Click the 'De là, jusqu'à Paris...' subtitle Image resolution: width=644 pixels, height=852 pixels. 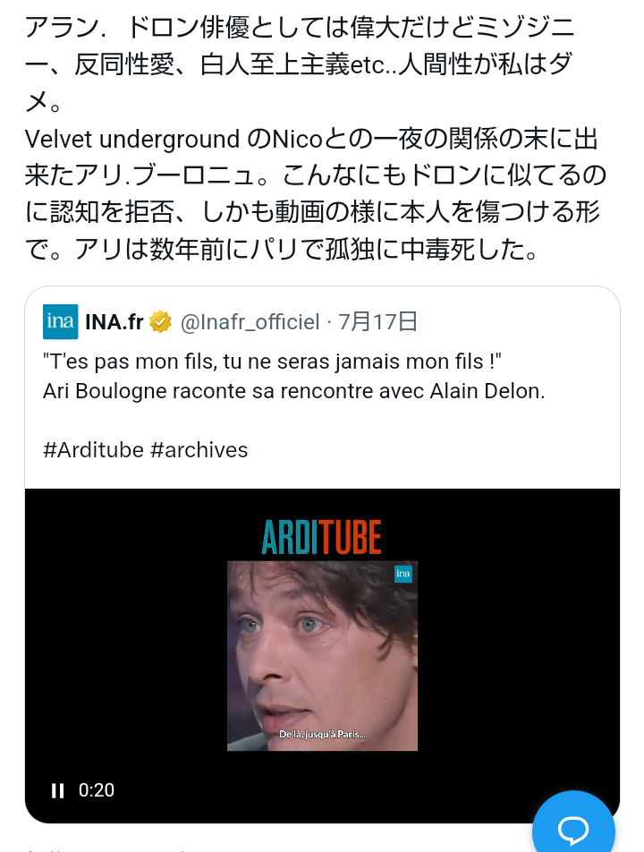tap(322, 734)
